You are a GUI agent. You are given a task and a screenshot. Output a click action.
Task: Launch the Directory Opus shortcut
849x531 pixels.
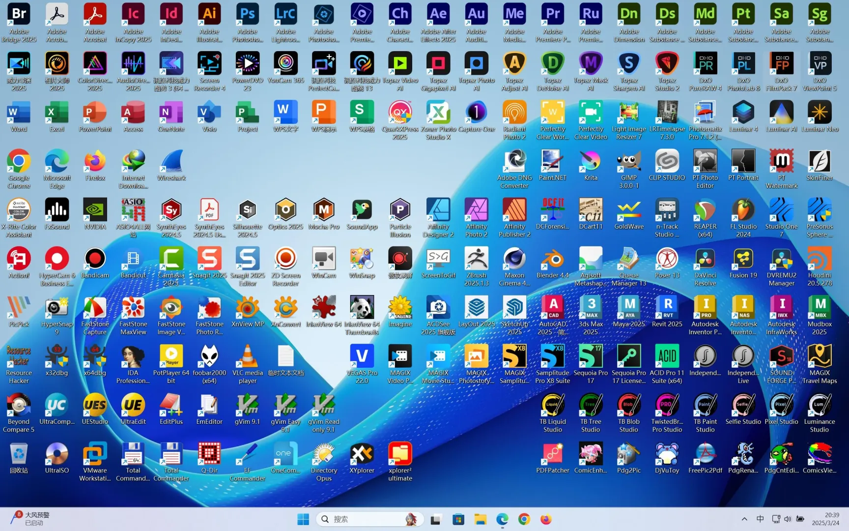point(324,461)
